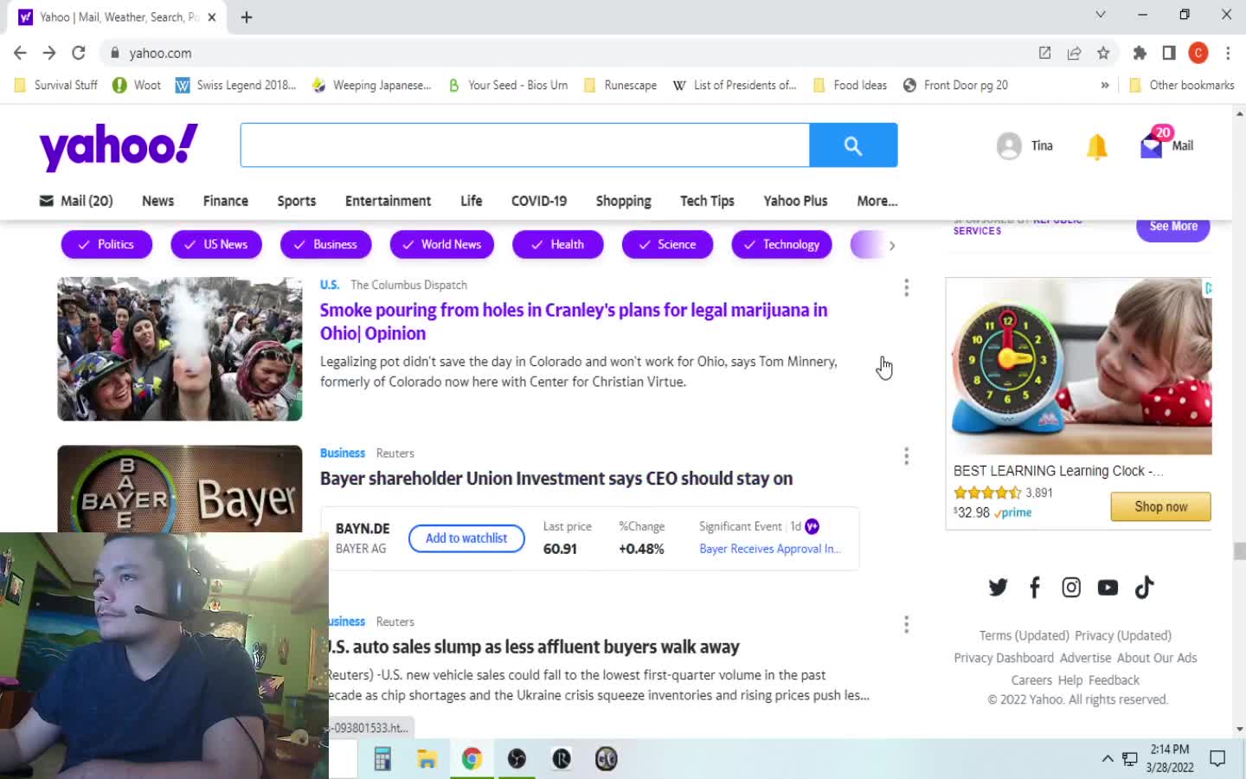Click Shop now on the Learning Clock ad
Viewport: 1246px width, 779px height.
coord(1160,506)
